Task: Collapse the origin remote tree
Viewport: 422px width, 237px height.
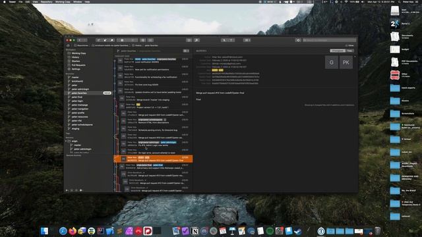Action: [66, 141]
